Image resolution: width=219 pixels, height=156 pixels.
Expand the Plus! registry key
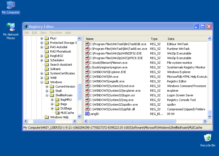(42, 38)
